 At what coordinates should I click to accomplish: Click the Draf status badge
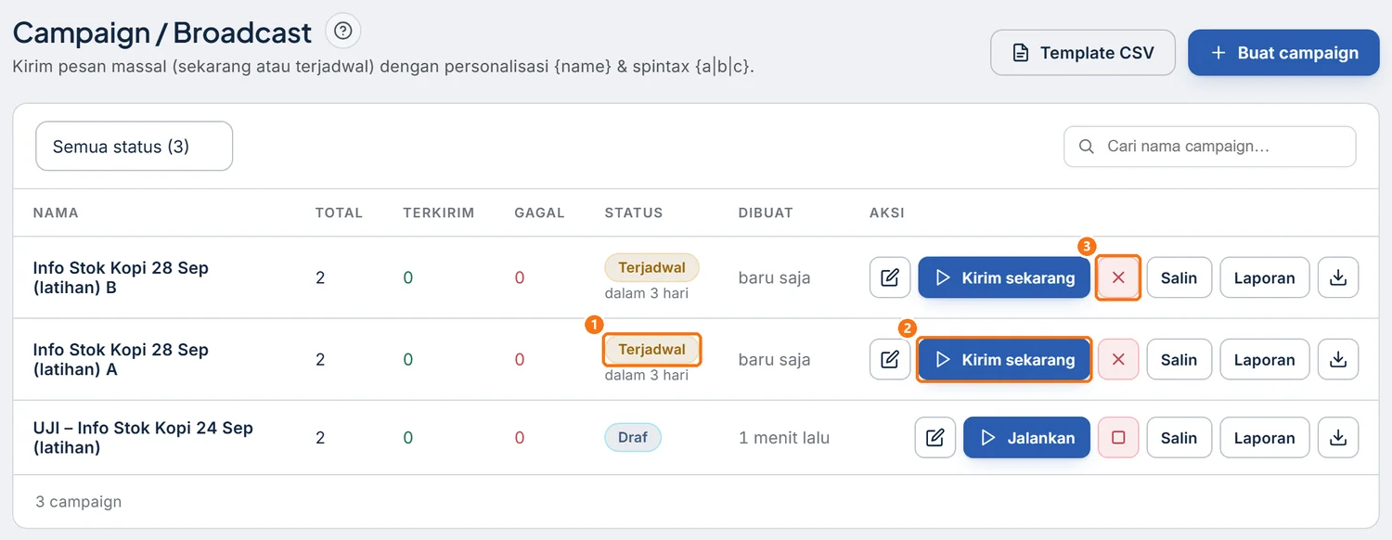pyautogui.click(x=633, y=437)
